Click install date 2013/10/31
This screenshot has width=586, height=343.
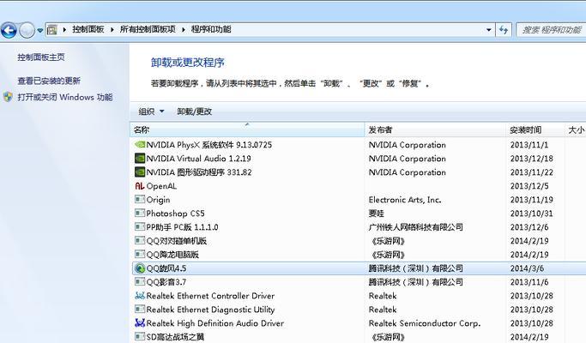click(x=531, y=214)
